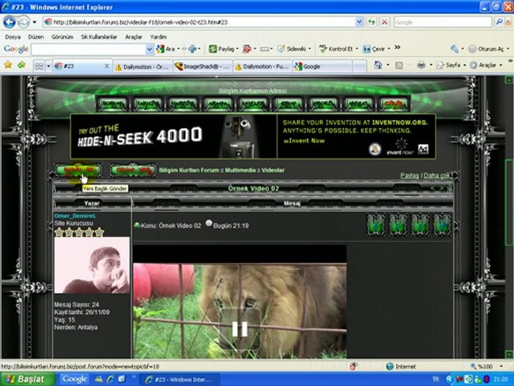Image resolution: width=514 pixels, height=386 pixels.
Task: Open the Görünüm menu
Action: point(62,37)
